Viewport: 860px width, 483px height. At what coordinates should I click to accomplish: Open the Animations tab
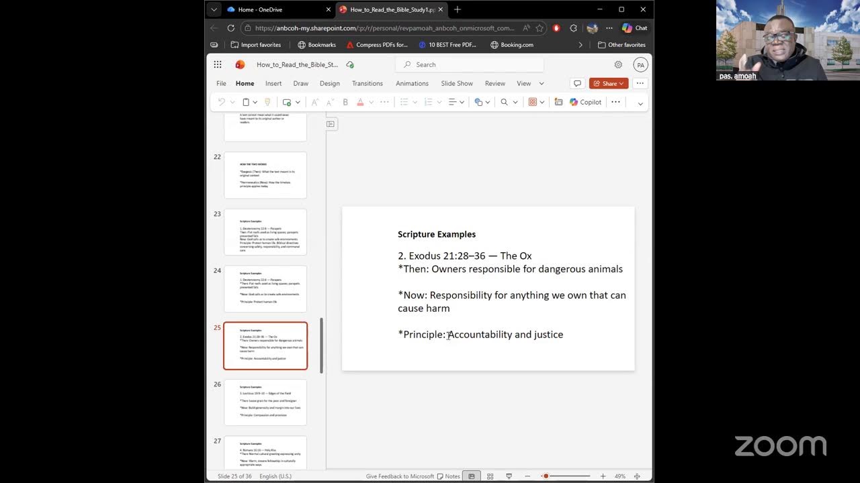pyautogui.click(x=412, y=83)
